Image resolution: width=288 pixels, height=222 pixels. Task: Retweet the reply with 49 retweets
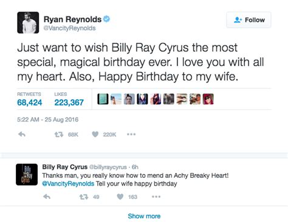[x=84, y=197]
